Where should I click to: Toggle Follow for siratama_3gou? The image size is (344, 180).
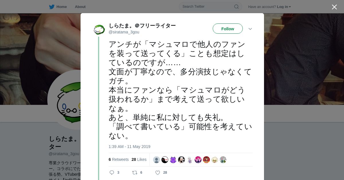[x=228, y=29]
